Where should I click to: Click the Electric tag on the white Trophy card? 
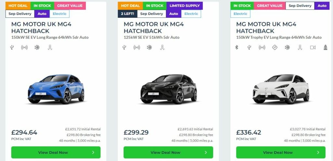click(240, 14)
